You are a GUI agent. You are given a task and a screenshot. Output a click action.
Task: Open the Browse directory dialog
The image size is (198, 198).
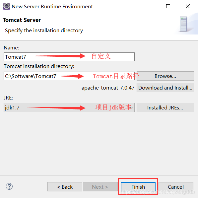point(165,76)
